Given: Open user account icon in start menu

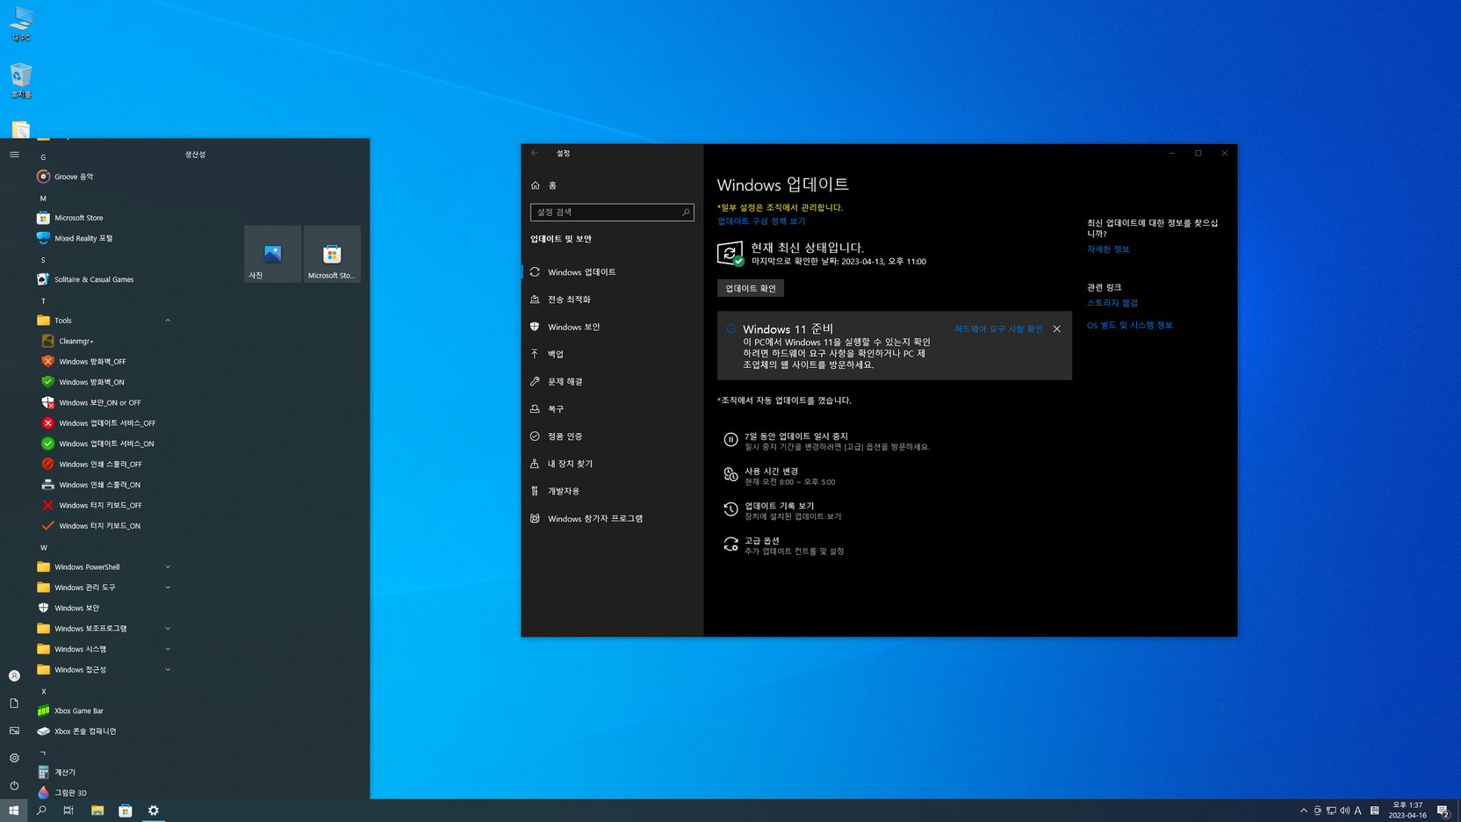Looking at the screenshot, I should click(x=14, y=675).
